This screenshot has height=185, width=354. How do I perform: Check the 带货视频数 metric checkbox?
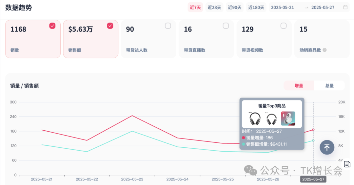point(284,26)
